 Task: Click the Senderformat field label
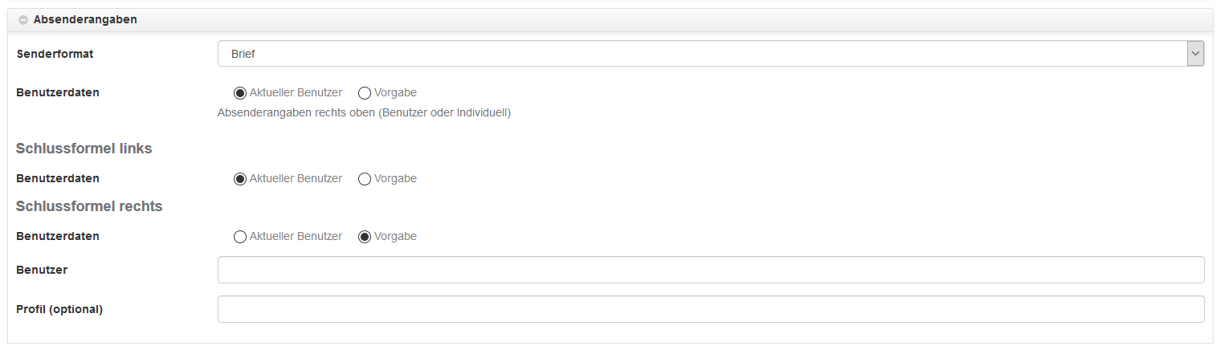point(55,54)
